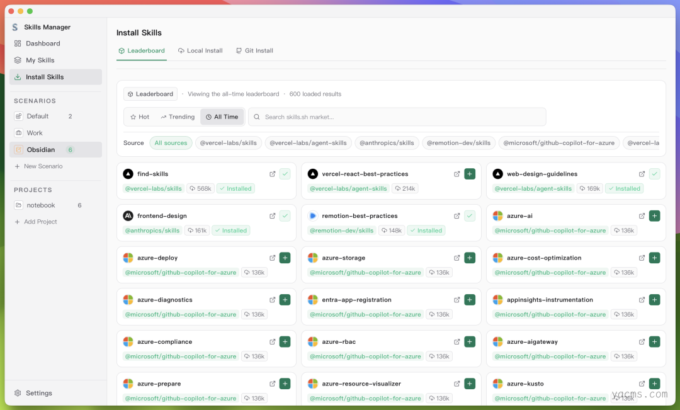Open the azure-cost-optimization external link icon
Screen dimensions: 680x410
point(642,258)
